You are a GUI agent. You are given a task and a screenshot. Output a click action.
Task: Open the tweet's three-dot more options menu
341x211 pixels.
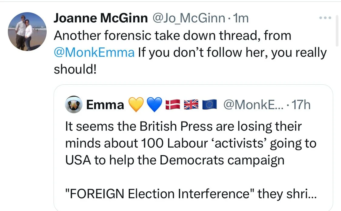coord(325,18)
